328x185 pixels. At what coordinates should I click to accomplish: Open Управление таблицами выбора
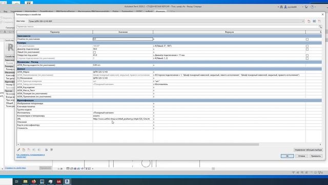[308, 150]
